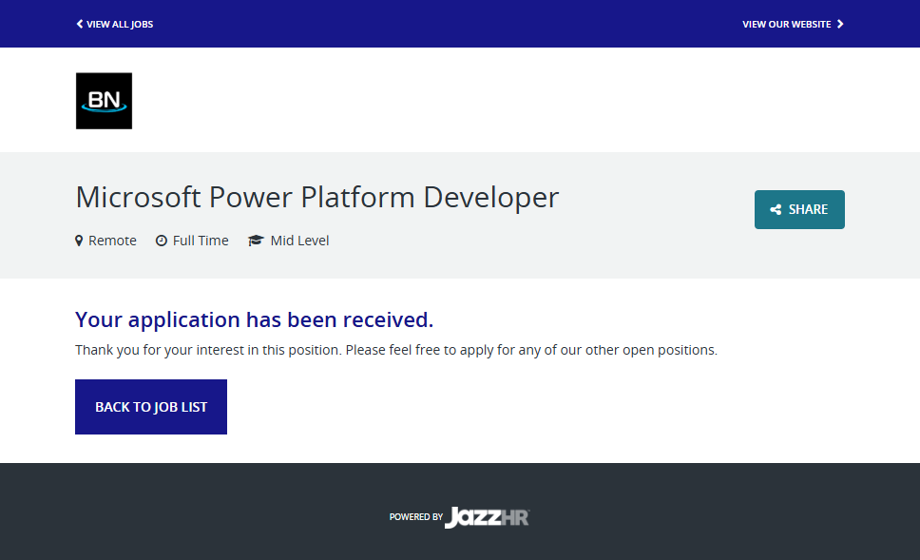Image resolution: width=920 pixels, height=560 pixels.
Task: Click the BN company logo
Action: pyautogui.click(x=104, y=101)
